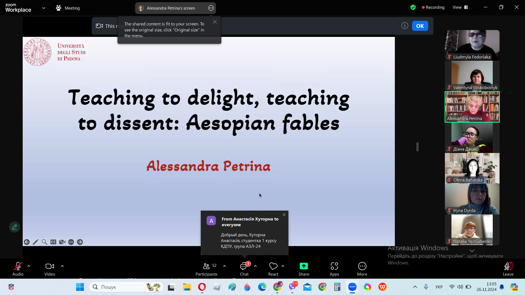Select the slide pen tool
525x295 pixels.
tap(36, 242)
